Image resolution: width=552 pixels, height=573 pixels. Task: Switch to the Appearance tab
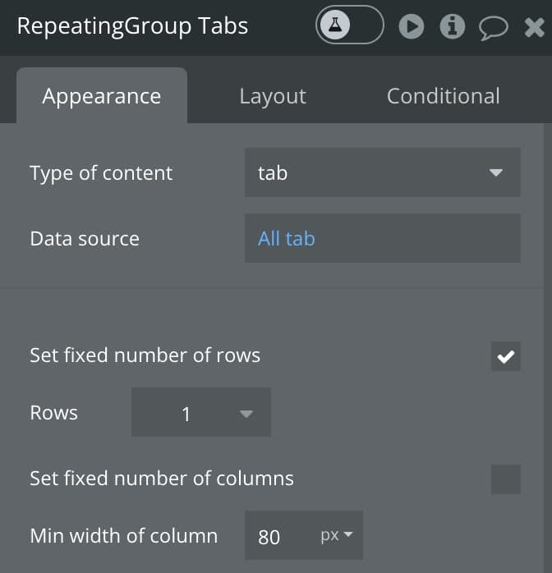102,96
